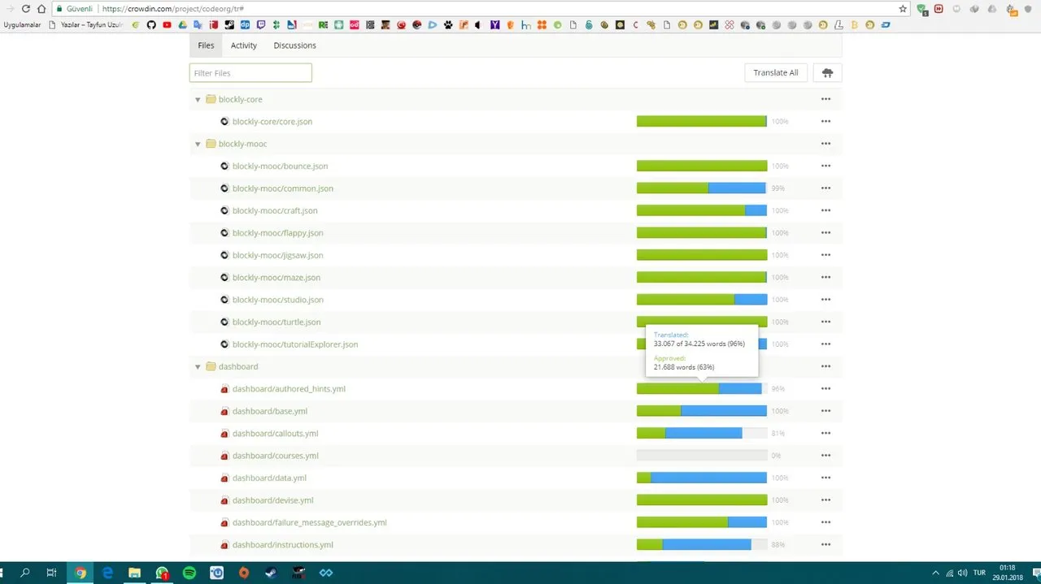Click the blockly-core folder icon
1041x584 pixels.
[x=211, y=99]
